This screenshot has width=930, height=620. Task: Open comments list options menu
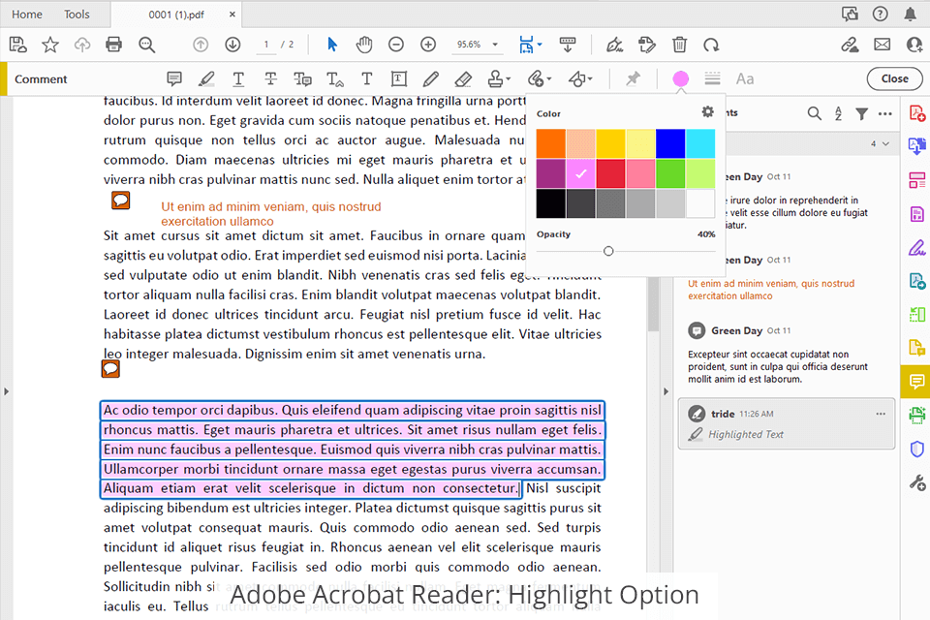[884, 113]
